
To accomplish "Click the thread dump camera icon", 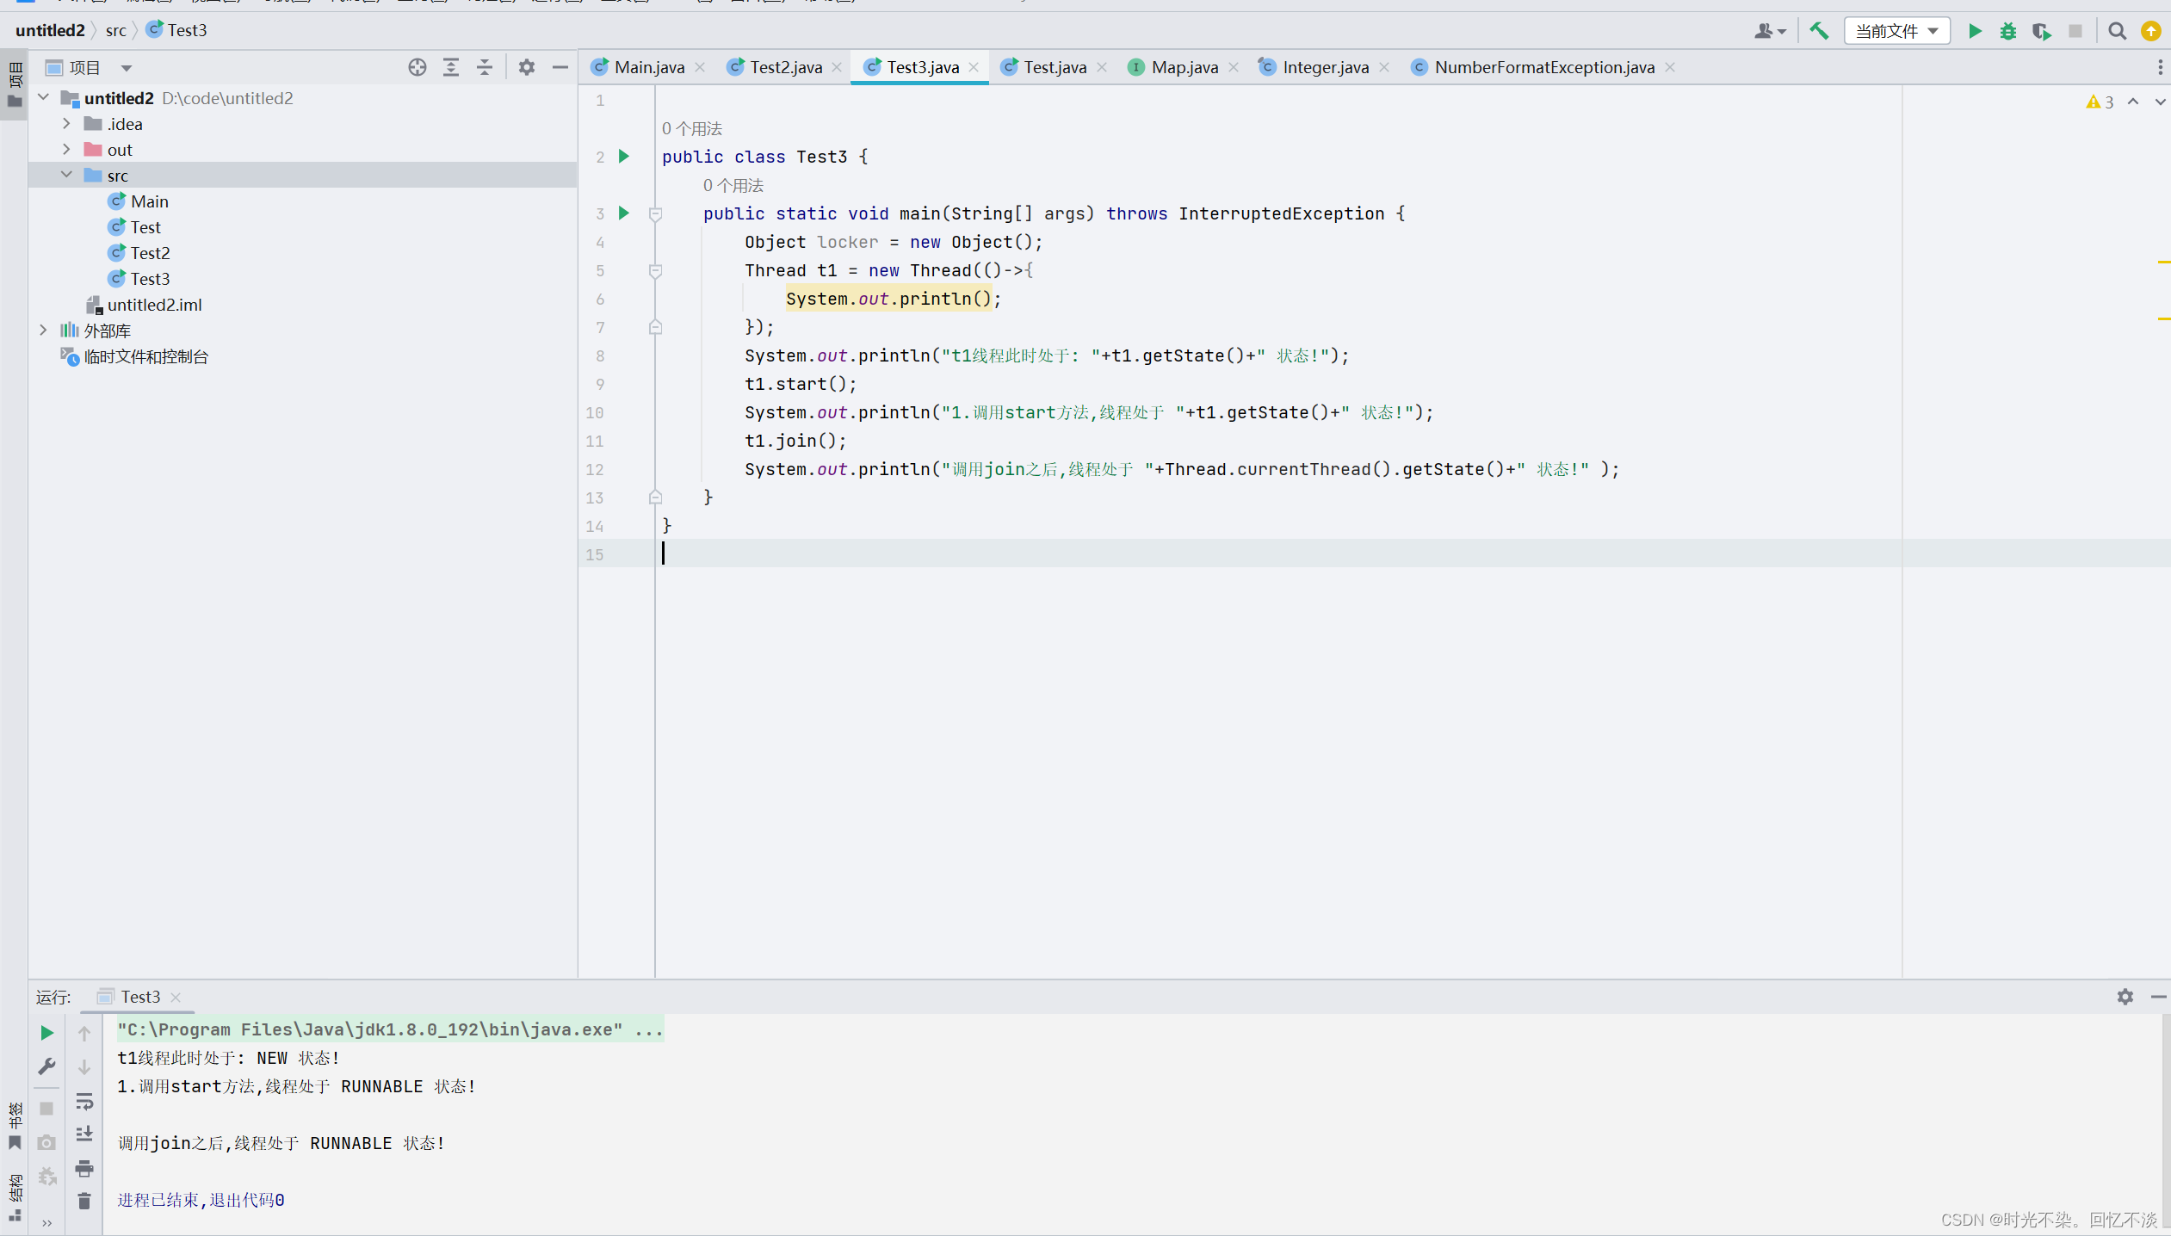I will click(46, 1142).
